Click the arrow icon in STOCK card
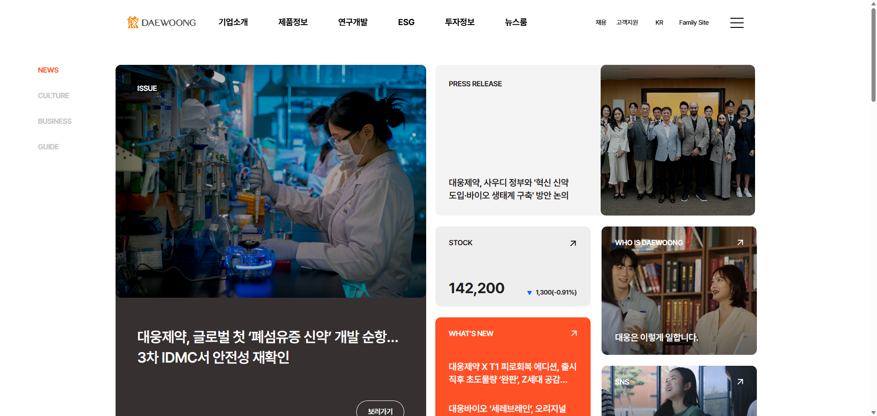Image resolution: width=877 pixels, height=416 pixels. coord(573,243)
